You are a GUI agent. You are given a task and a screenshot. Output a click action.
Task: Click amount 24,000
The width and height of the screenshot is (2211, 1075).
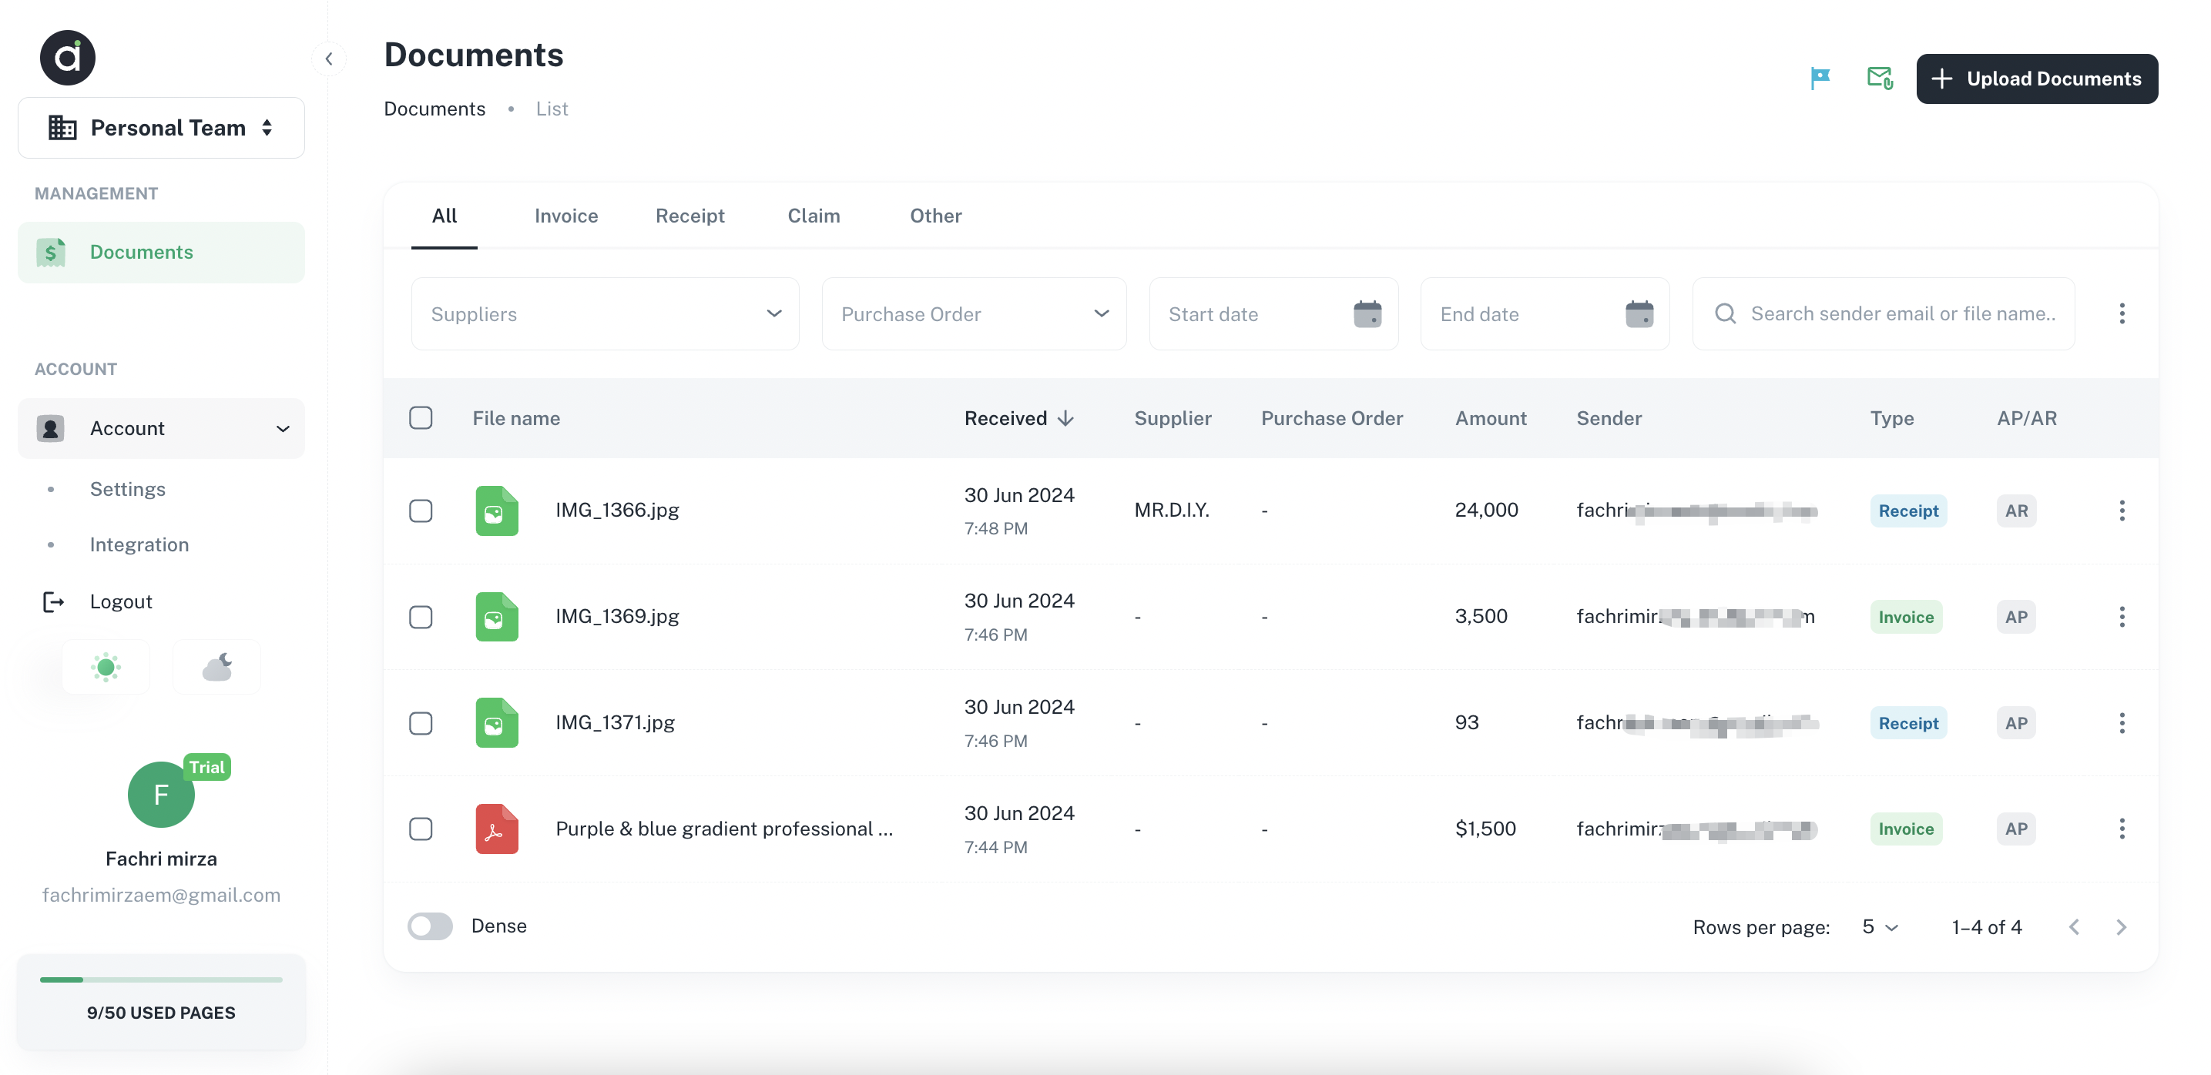click(1487, 510)
